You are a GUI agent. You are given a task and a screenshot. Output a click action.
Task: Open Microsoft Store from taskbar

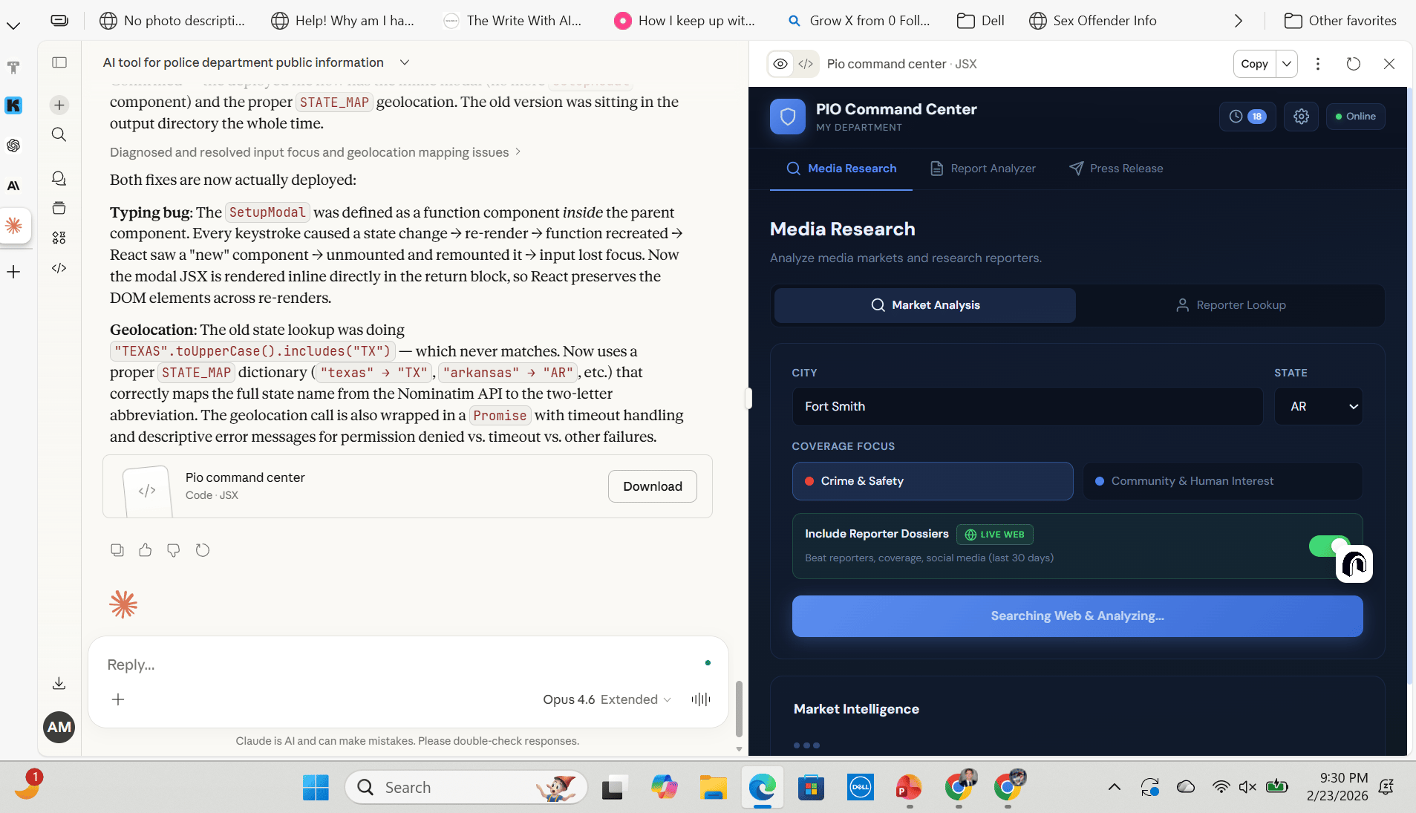pyautogui.click(x=811, y=787)
